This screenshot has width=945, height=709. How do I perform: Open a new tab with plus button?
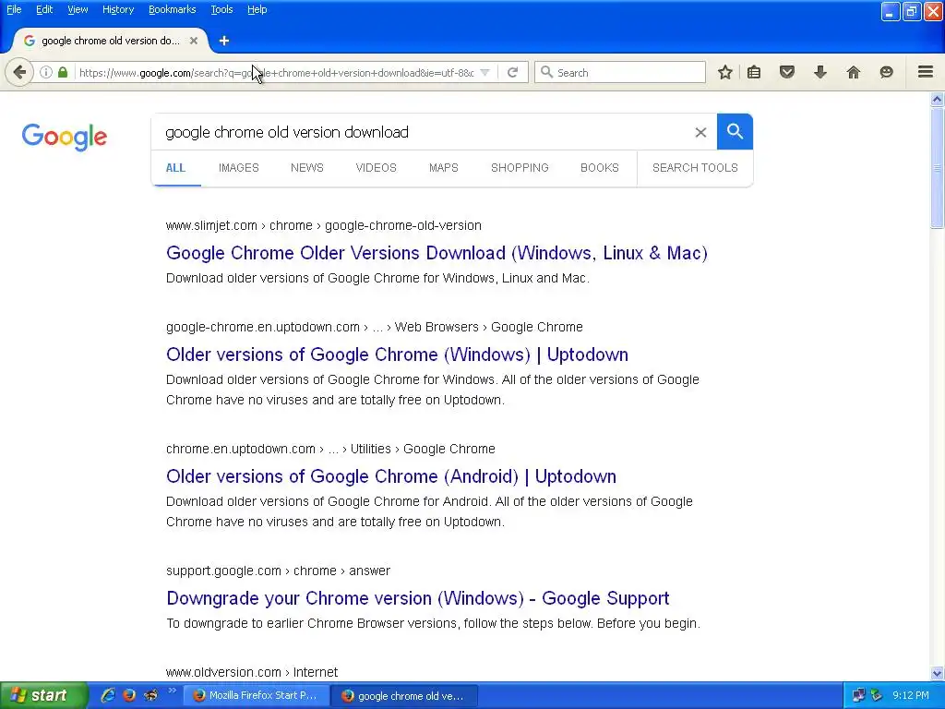[224, 41]
